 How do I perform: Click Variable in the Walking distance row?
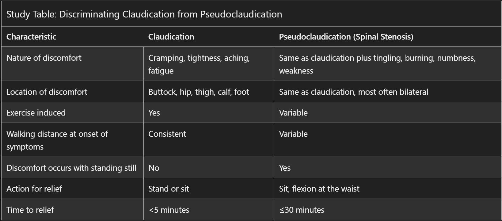[293, 134]
